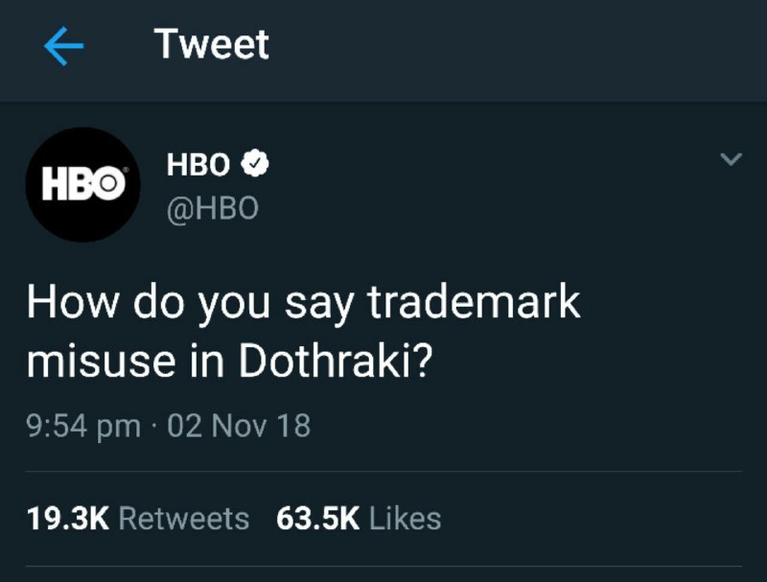Click the verified badge beside HBO

point(254,163)
